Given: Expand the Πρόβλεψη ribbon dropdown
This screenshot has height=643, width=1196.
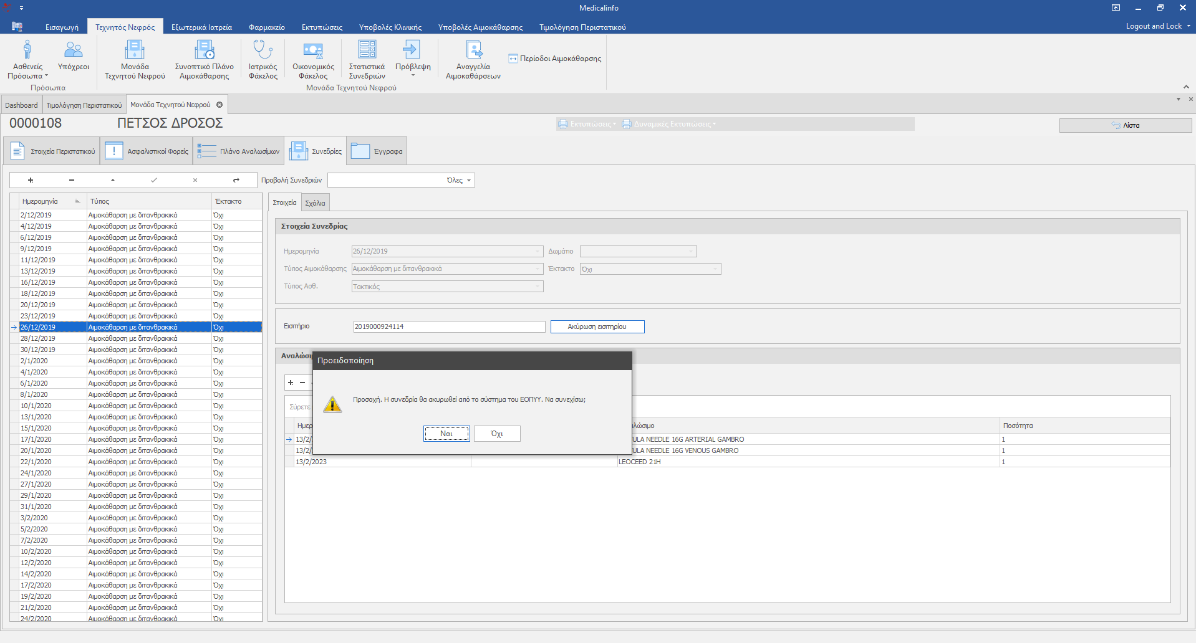Looking at the screenshot, I should coord(413,75).
